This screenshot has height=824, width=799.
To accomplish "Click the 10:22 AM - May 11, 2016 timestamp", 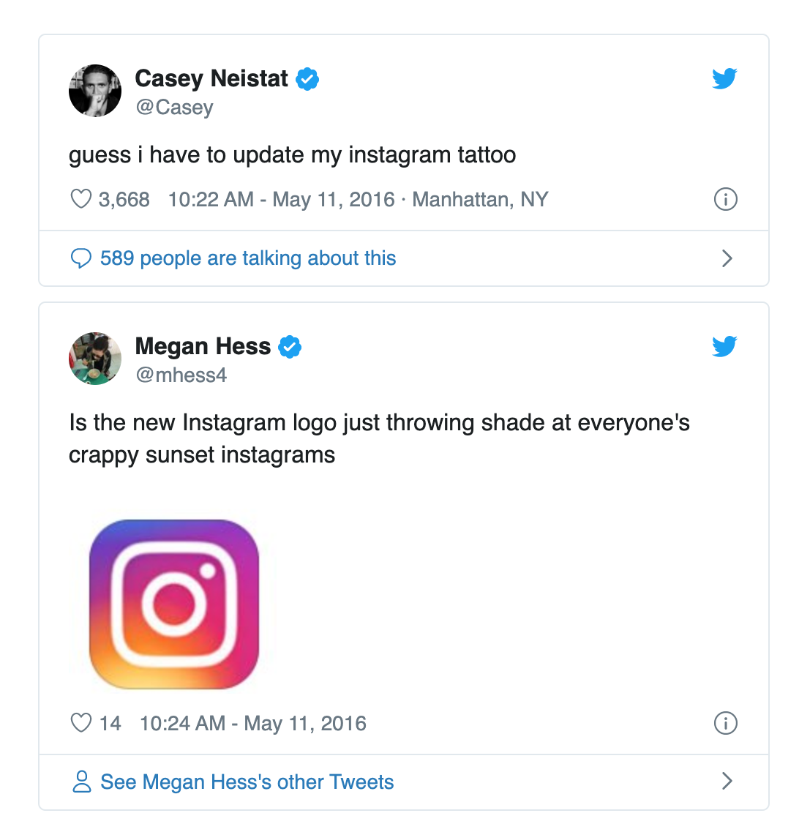I will [281, 199].
